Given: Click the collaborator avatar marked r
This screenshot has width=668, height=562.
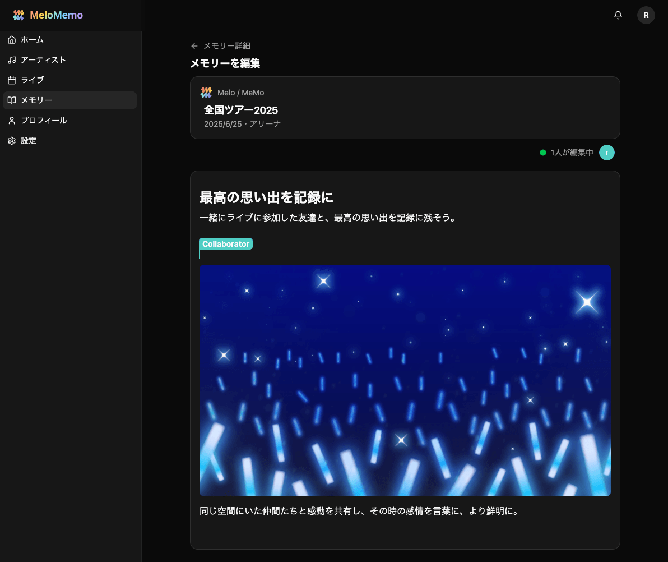Looking at the screenshot, I should point(607,152).
